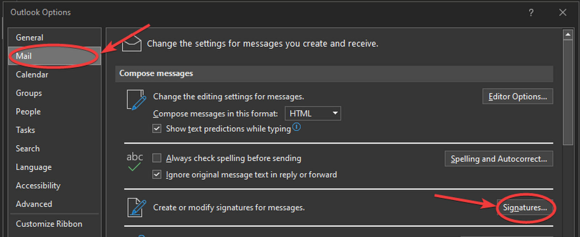Click the signature pen document icon
The height and width of the screenshot is (237, 580).
coord(136,208)
